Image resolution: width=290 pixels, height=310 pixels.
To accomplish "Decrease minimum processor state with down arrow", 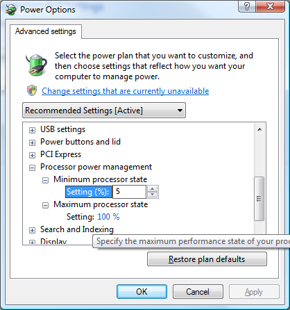I will click(x=152, y=195).
